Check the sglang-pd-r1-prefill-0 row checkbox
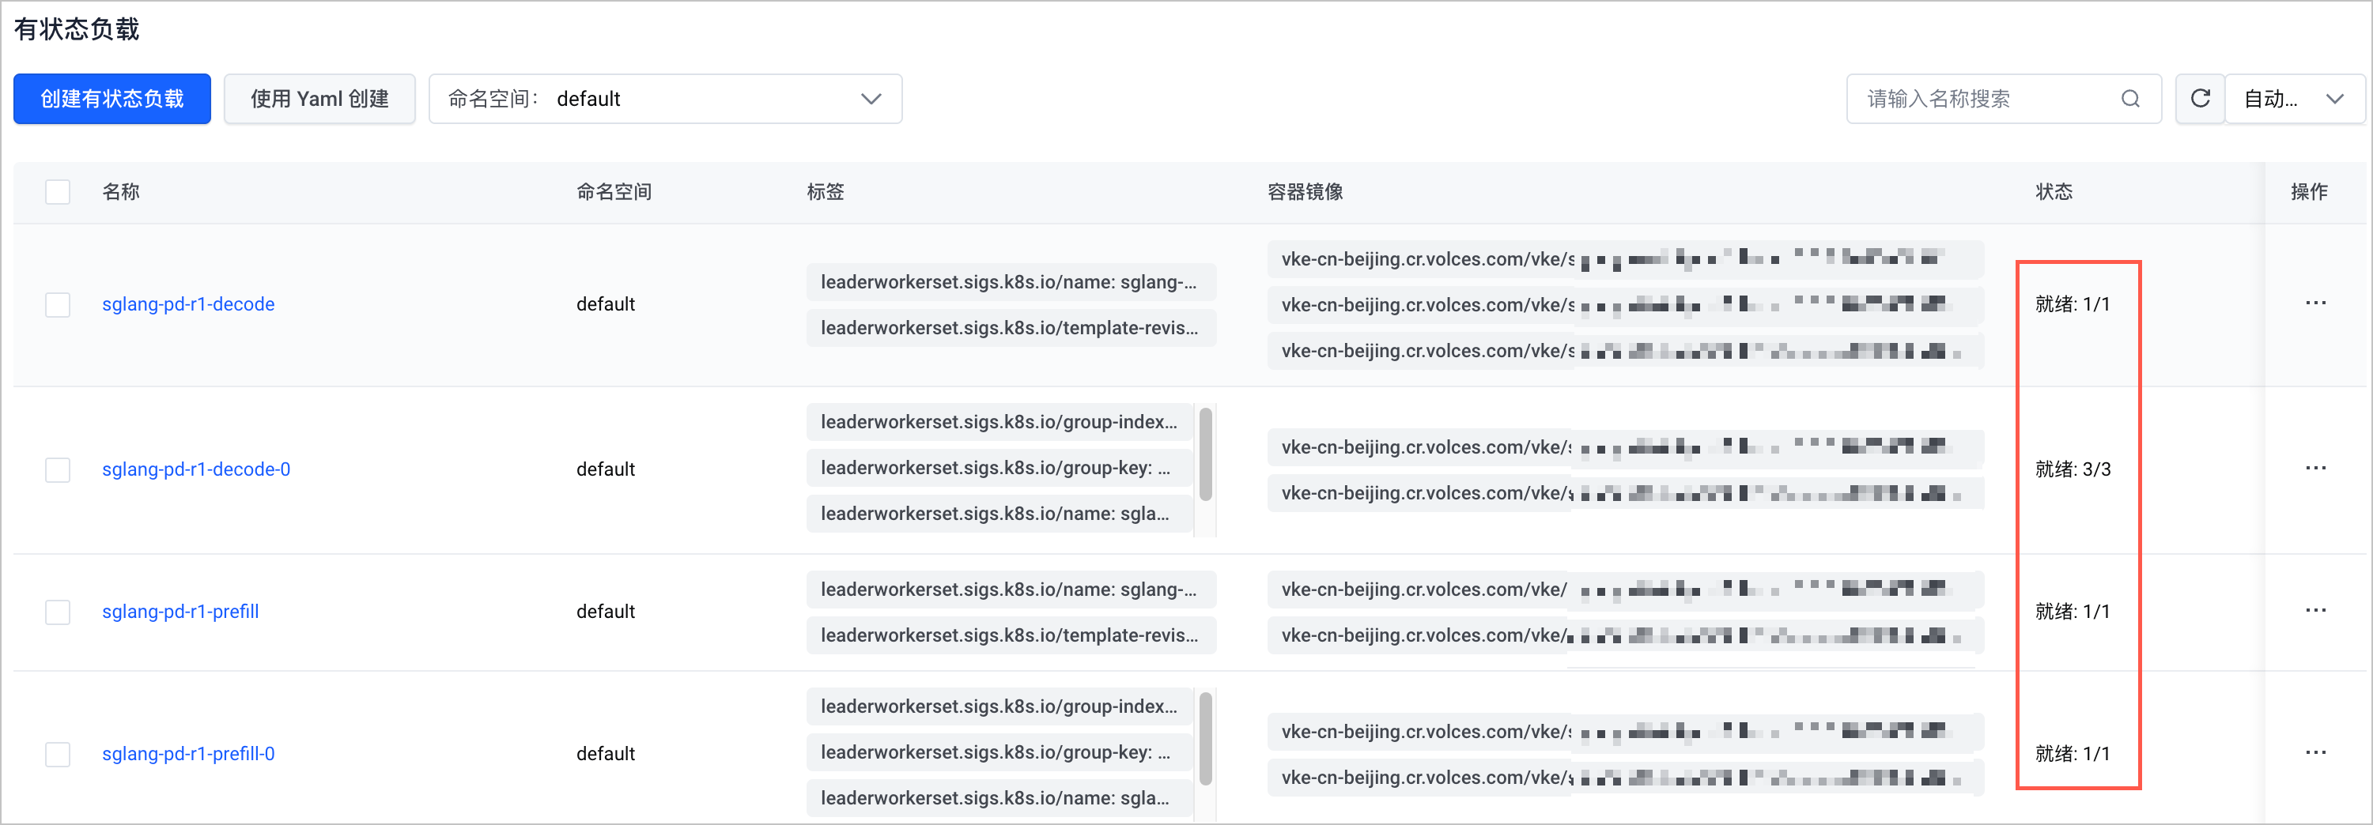The width and height of the screenshot is (2373, 825). [x=58, y=754]
